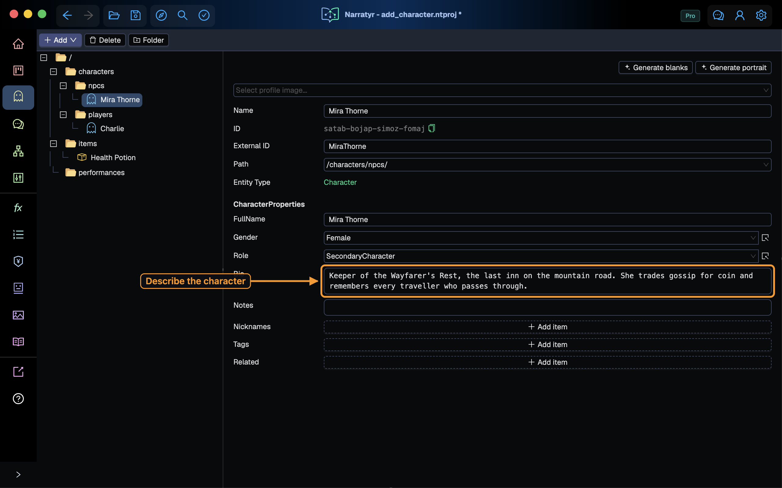
Task: Go back with the left arrow
Action: click(x=67, y=15)
